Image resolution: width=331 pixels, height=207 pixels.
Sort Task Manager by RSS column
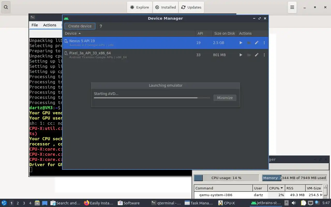(295, 188)
